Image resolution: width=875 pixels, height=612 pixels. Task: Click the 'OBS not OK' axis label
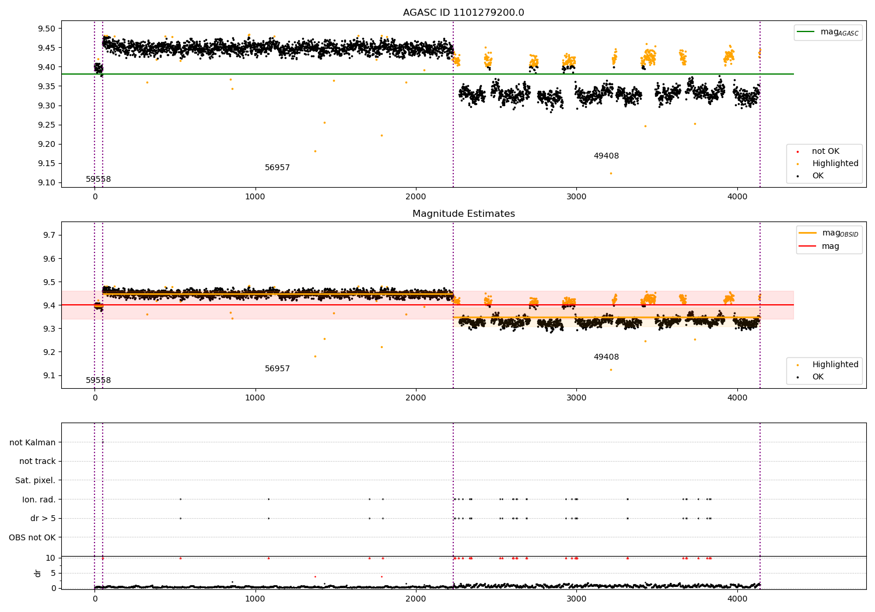[x=32, y=537]
